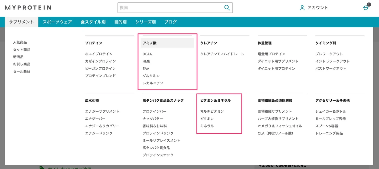Open the スポーツウェア menu
This screenshot has width=379, height=169.
(57, 22)
